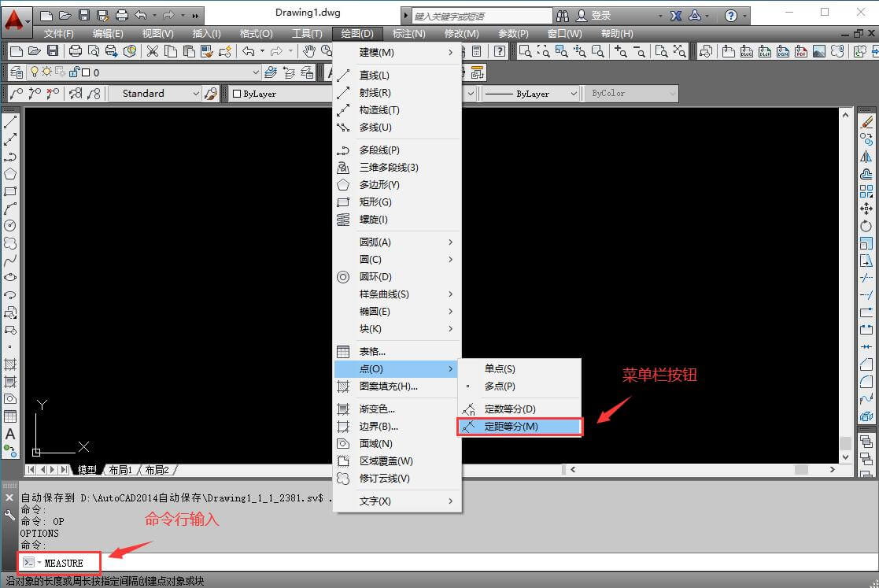Click the ByLayer color swatch square
879x588 pixels.
237,94
